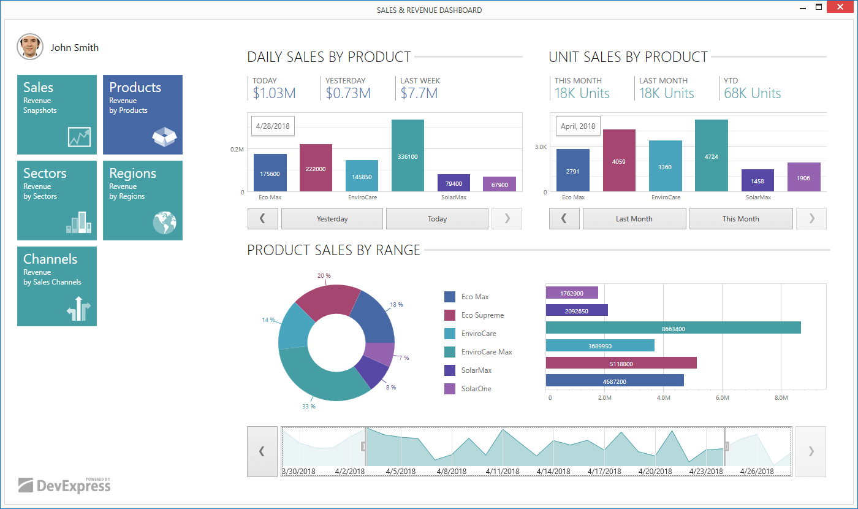Click the DevExpress logo
The height and width of the screenshot is (509, 858).
point(64,485)
